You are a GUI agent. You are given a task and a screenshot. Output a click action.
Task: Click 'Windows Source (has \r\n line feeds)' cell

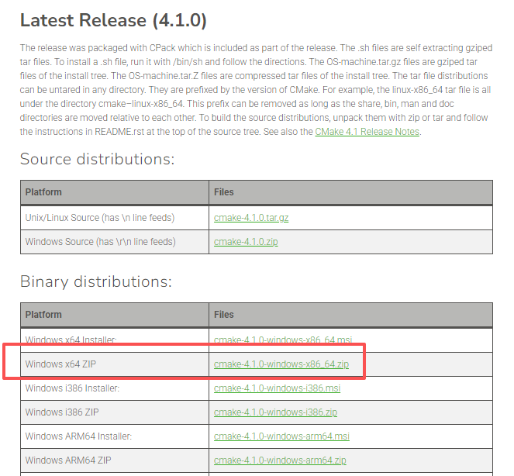point(115,242)
